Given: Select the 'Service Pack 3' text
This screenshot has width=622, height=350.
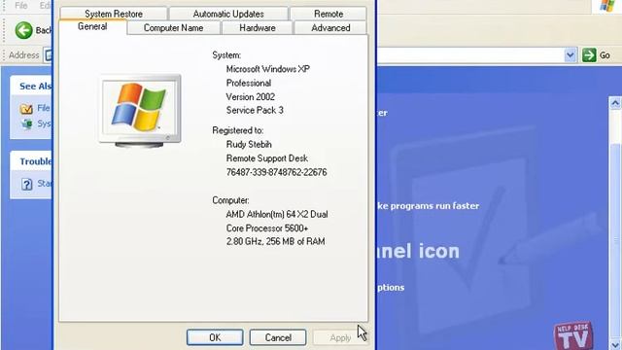Looking at the screenshot, I should coord(255,110).
